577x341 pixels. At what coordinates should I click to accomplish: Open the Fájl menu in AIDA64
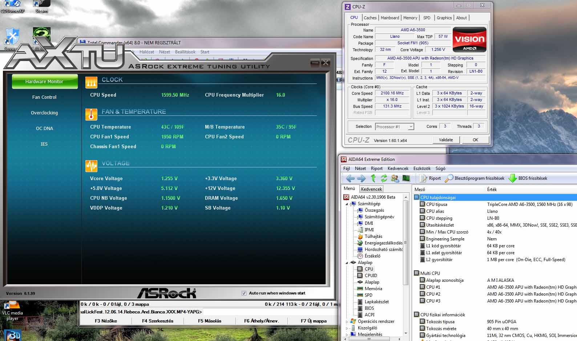[x=347, y=169]
